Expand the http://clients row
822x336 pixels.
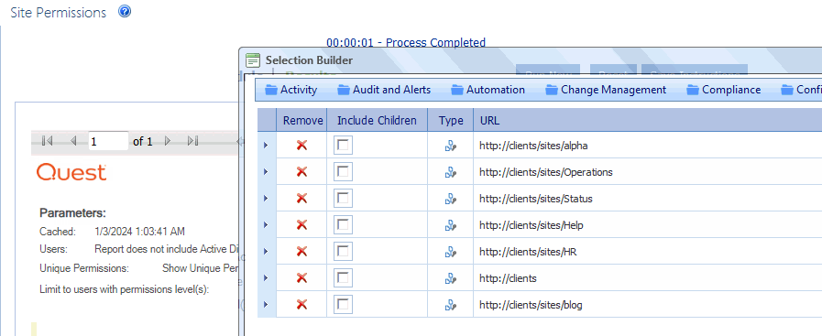pyautogui.click(x=266, y=278)
